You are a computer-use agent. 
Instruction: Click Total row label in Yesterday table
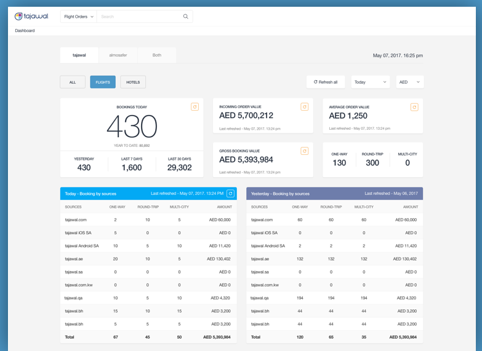(x=255, y=337)
